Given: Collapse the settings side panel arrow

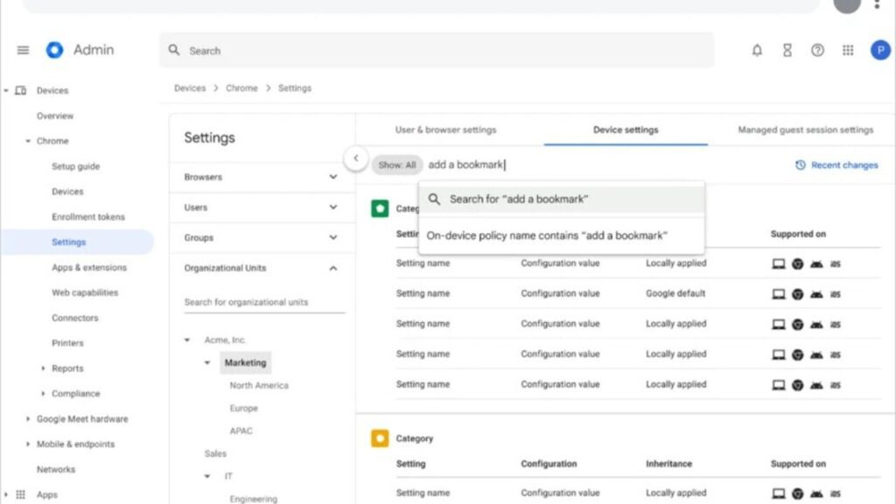Looking at the screenshot, I should [x=356, y=158].
